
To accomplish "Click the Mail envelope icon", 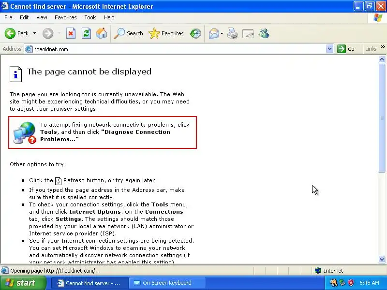I will point(213,33).
